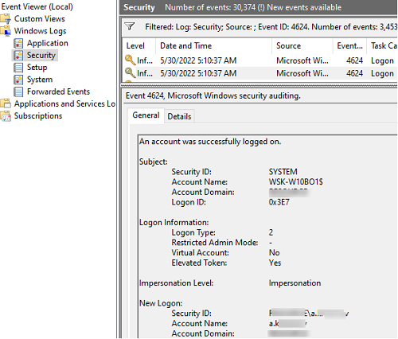Click Security ID value SYSTEM
The height and width of the screenshot is (339, 398).
pyautogui.click(x=283, y=172)
